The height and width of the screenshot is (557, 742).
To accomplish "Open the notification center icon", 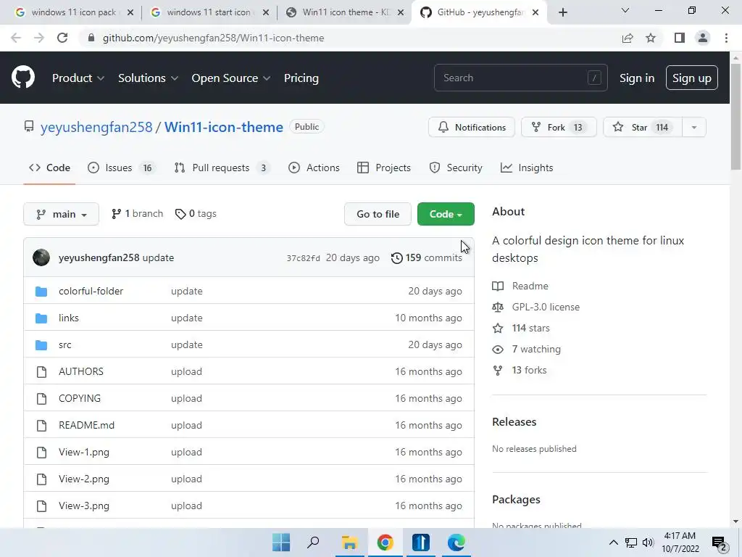I will pos(720,543).
